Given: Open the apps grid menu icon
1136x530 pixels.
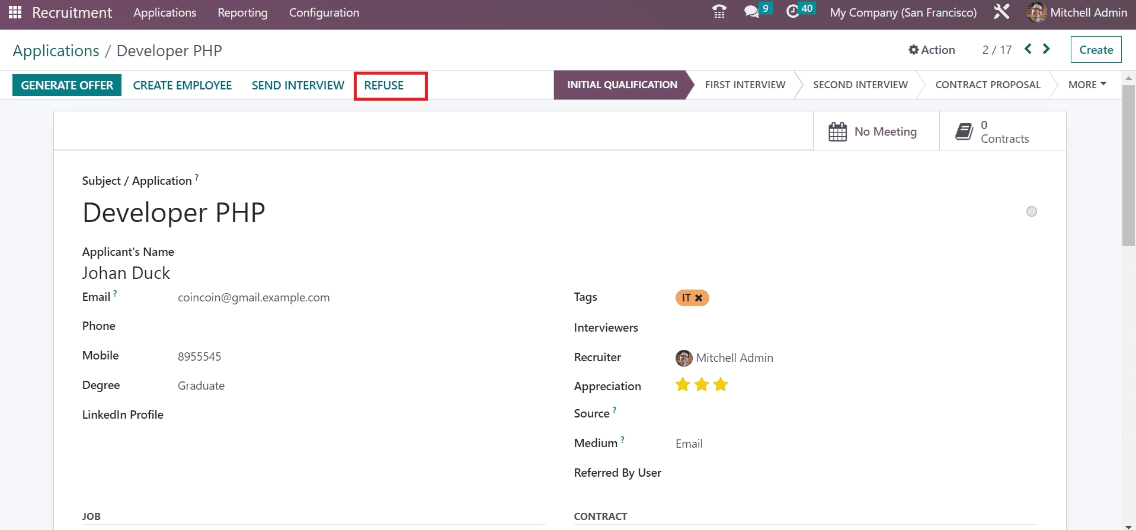Looking at the screenshot, I should pos(15,12).
